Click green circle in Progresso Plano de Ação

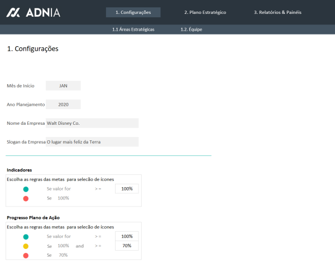pyautogui.click(x=26, y=237)
